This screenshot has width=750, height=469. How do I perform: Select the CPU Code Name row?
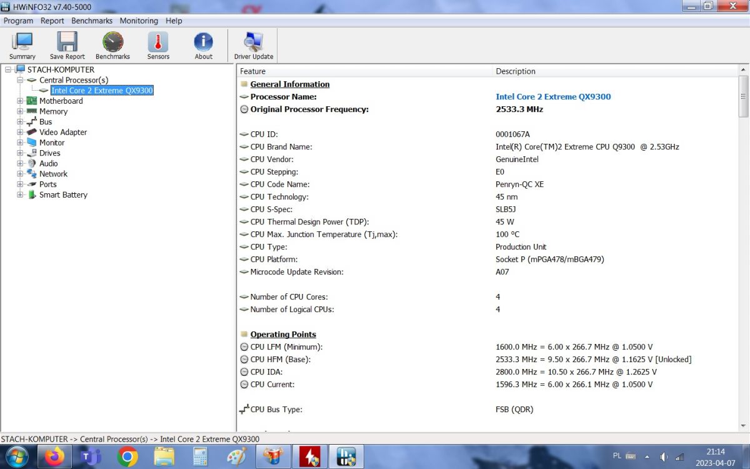[x=487, y=184]
